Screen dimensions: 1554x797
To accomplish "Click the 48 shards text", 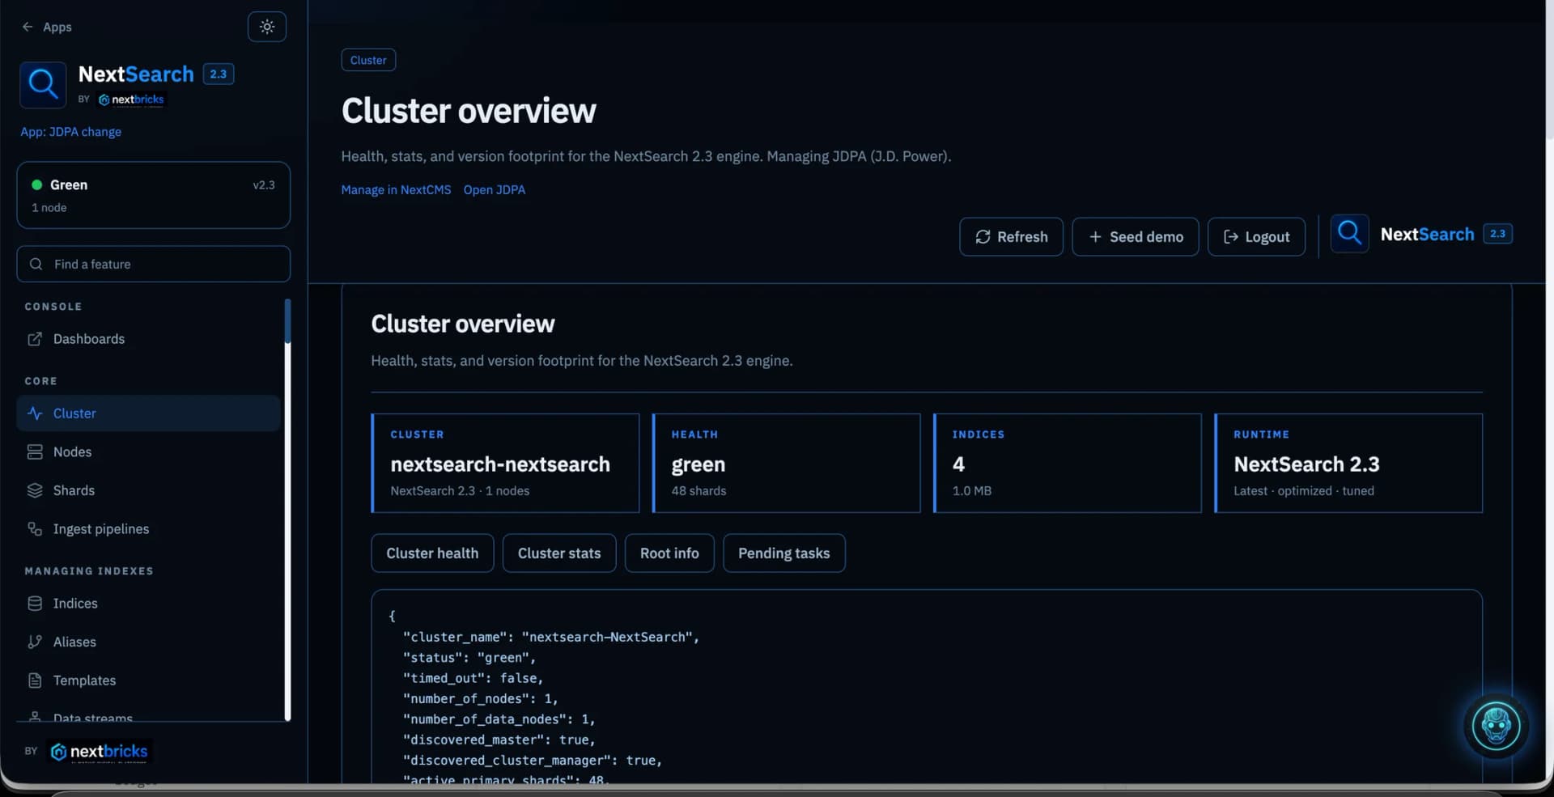I will coord(698,491).
